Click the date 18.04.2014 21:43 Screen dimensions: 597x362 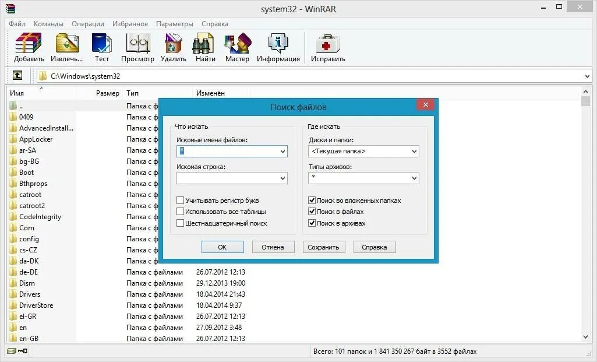220,294
